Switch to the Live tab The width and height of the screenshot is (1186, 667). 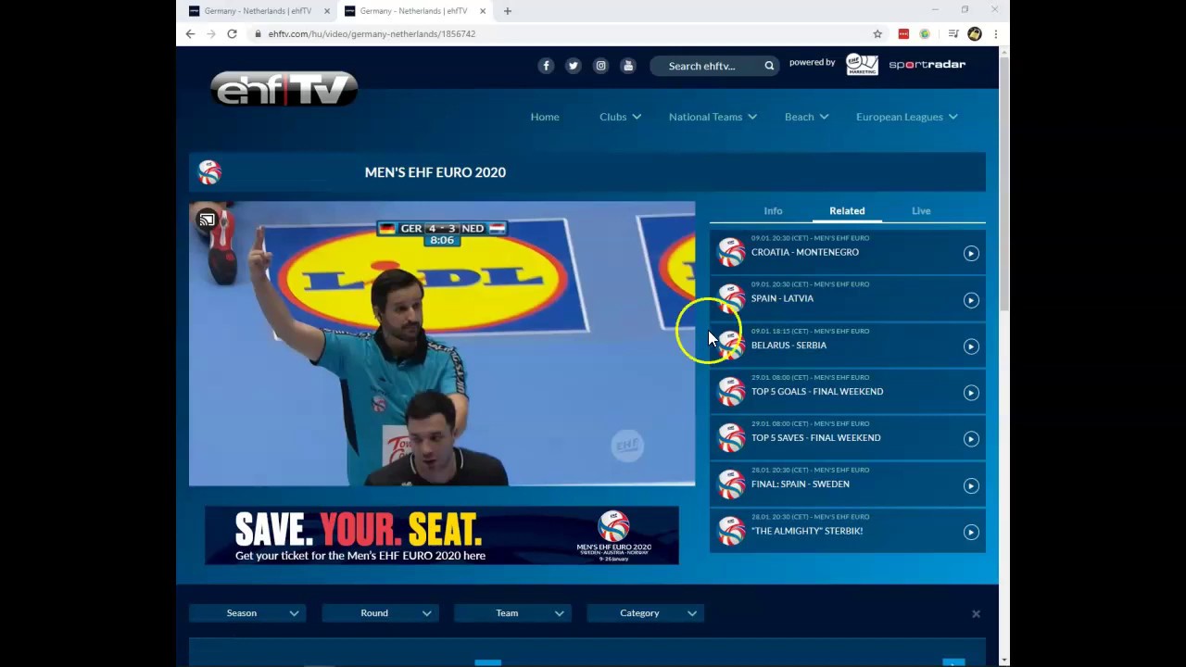[x=921, y=211]
